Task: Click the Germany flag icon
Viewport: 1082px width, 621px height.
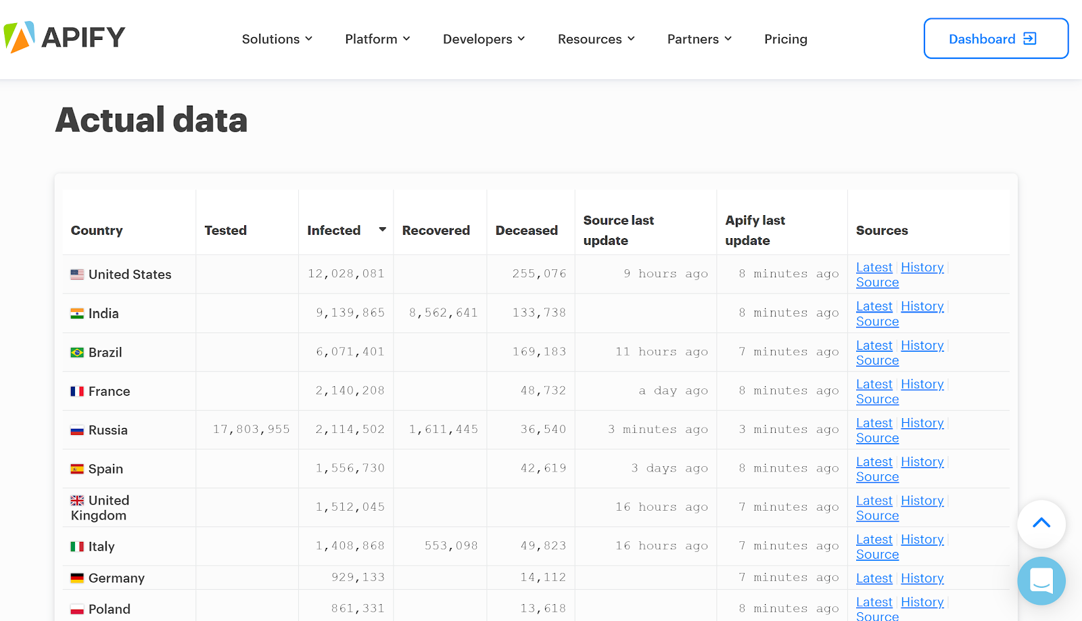Action: [76, 578]
